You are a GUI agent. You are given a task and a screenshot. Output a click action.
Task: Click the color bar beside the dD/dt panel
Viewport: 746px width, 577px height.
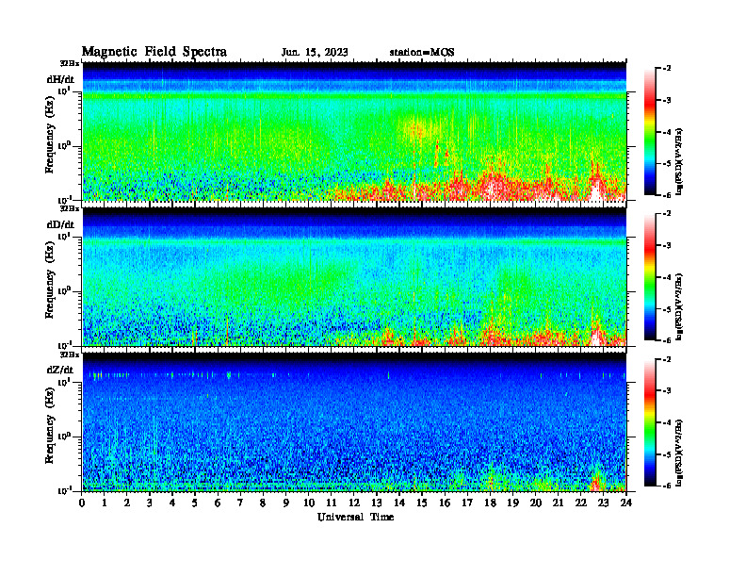coord(649,277)
